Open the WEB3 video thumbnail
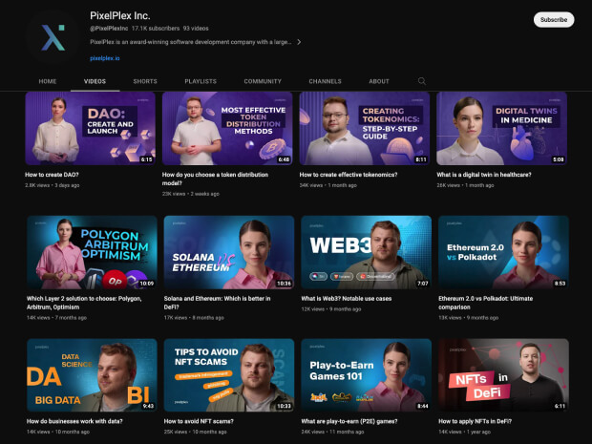Image resolution: width=592 pixels, height=444 pixels. pos(367,252)
